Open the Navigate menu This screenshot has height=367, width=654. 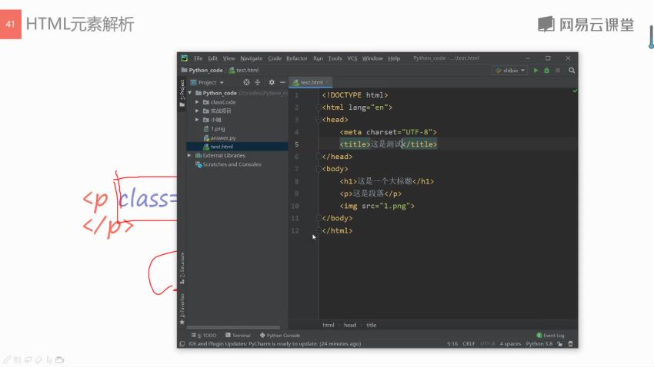coord(251,58)
